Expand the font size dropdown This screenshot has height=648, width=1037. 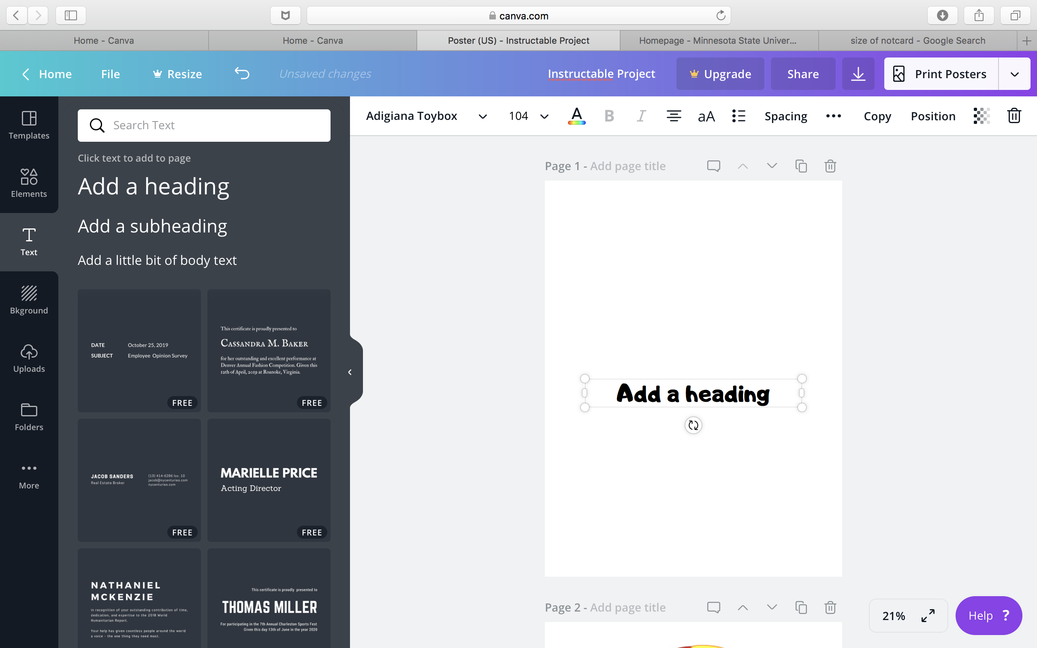(545, 116)
